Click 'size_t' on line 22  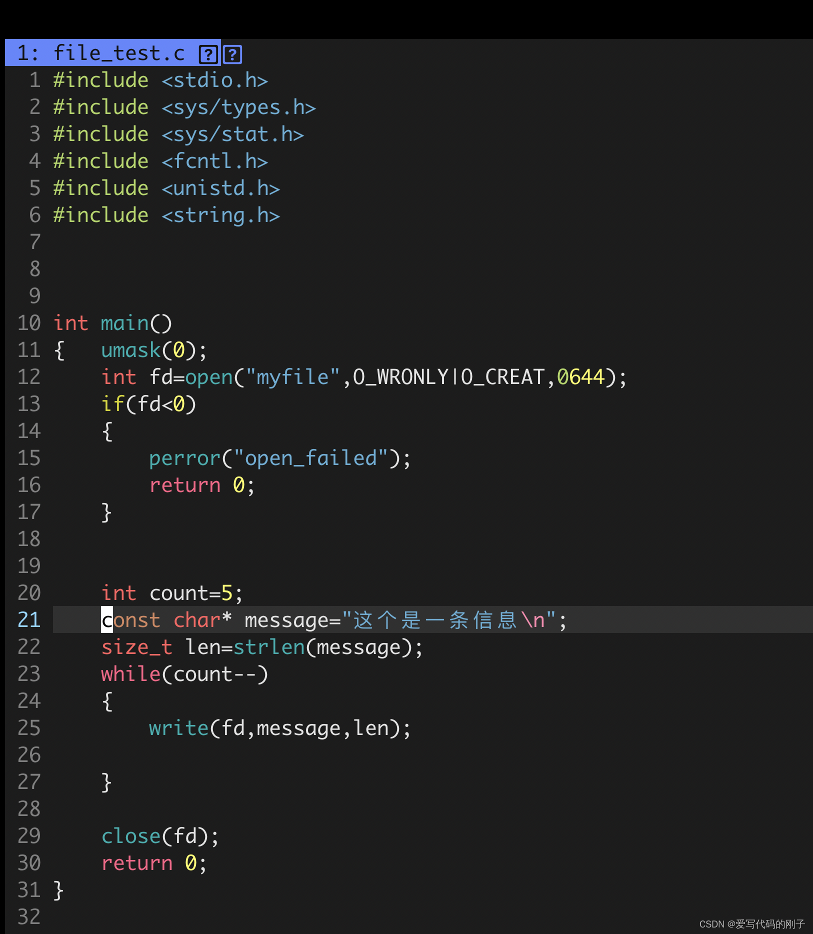point(136,647)
